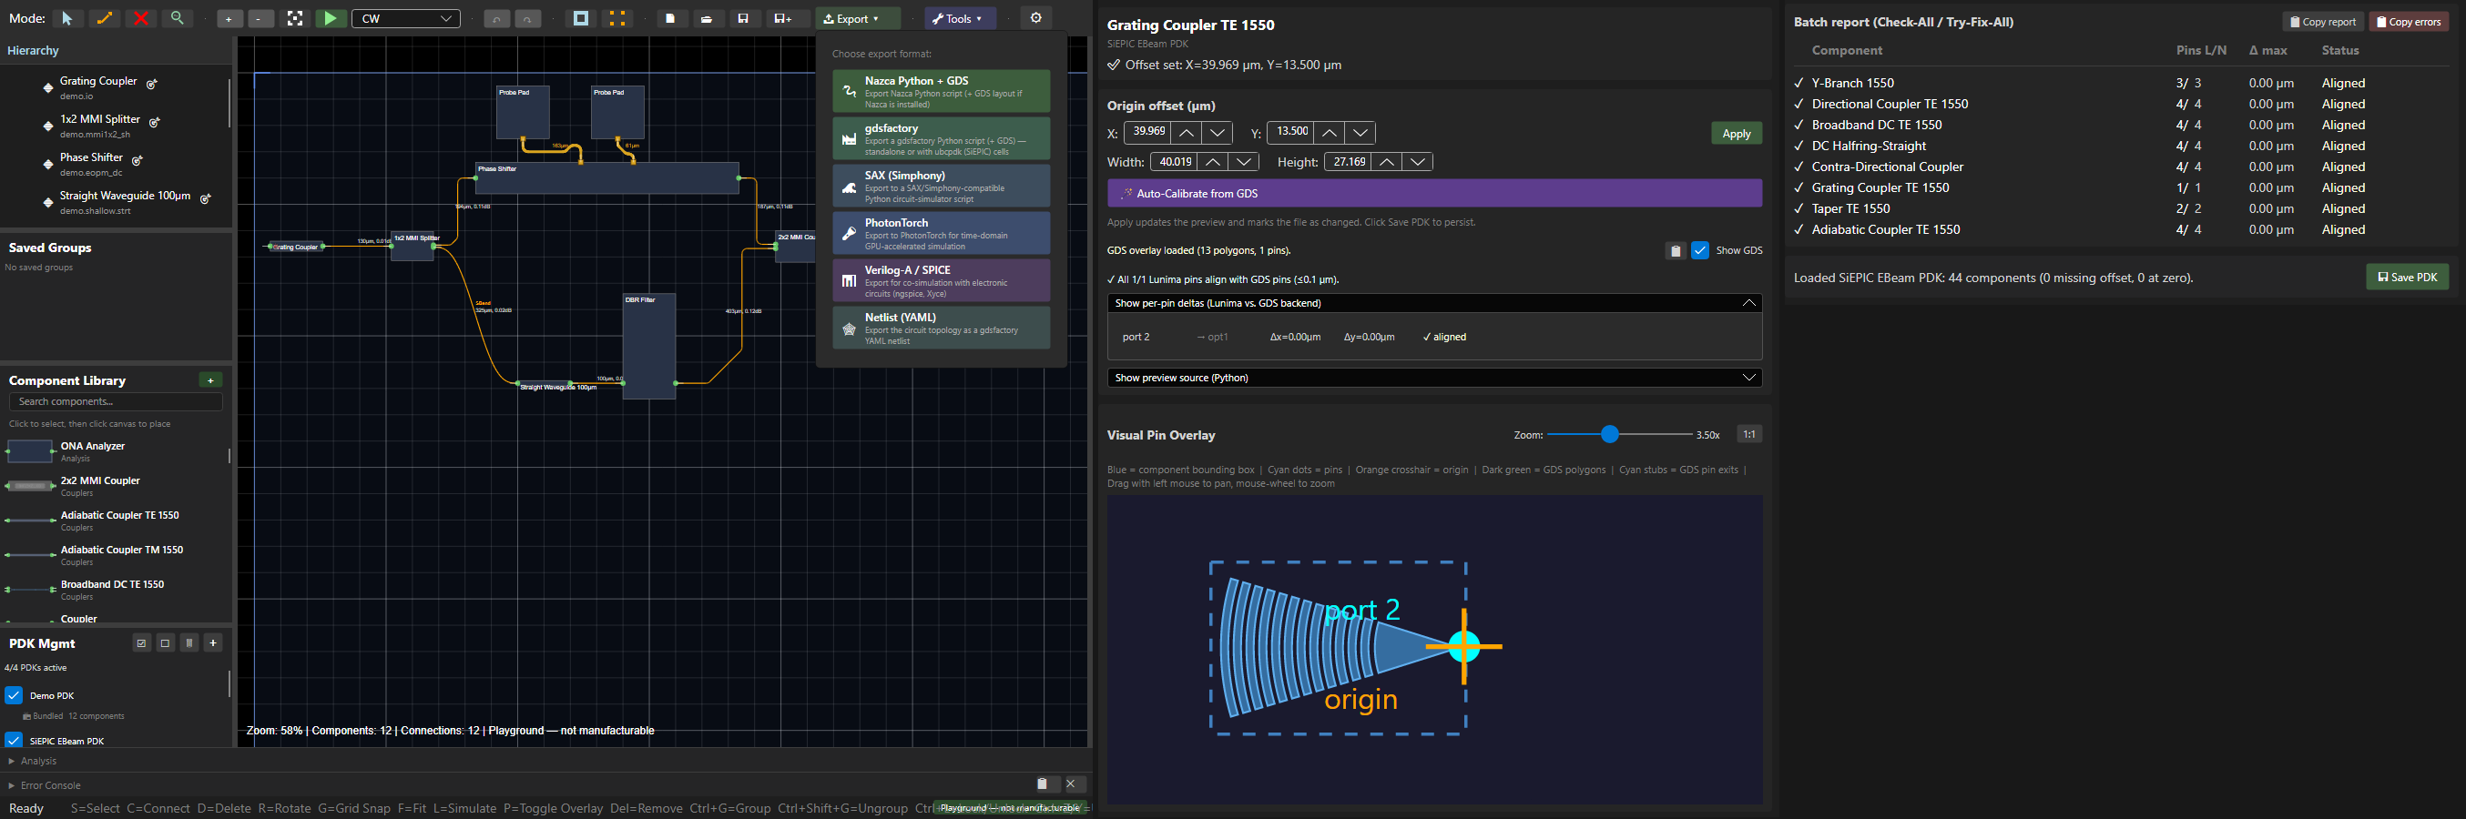Increase the origin offset X value
This screenshot has width=2466, height=819.
coord(1186,133)
